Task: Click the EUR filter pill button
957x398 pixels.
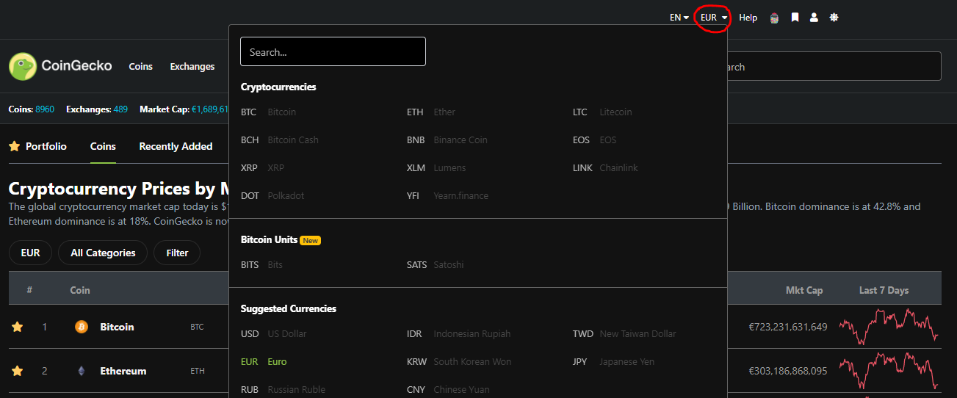Action: [x=30, y=253]
